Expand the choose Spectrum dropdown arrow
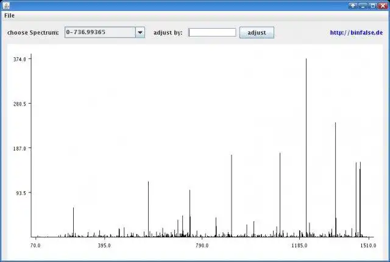390x262 pixels. click(x=140, y=32)
